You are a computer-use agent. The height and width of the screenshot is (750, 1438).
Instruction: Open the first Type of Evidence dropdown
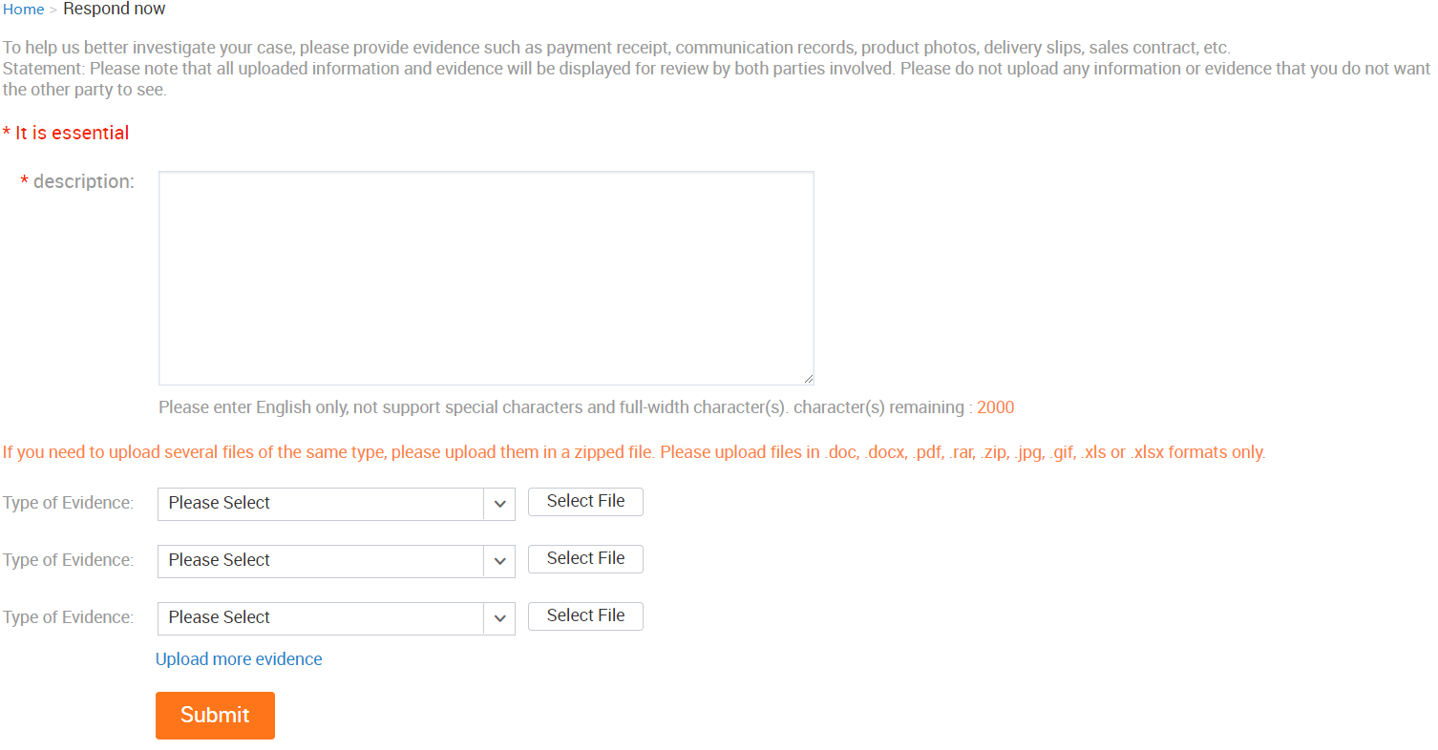(336, 504)
